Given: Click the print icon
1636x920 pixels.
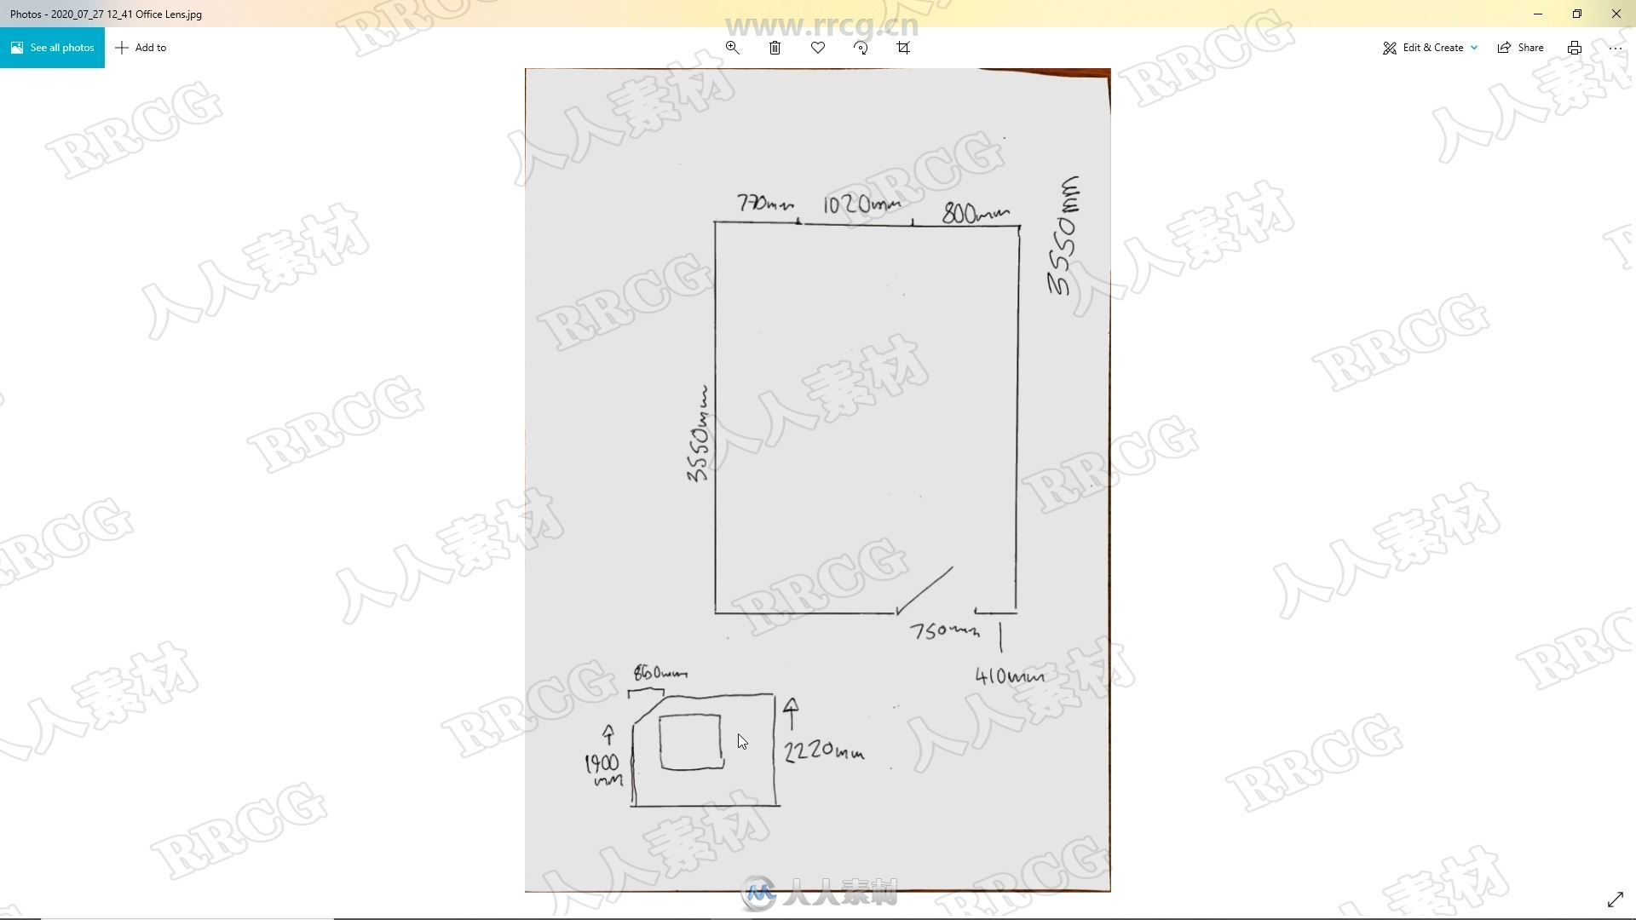Looking at the screenshot, I should coord(1574,47).
